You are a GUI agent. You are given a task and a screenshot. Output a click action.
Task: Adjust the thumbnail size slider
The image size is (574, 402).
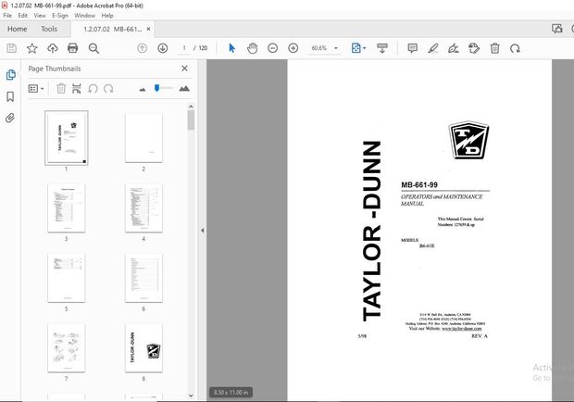pyautogui.click(x=157, y=88)
